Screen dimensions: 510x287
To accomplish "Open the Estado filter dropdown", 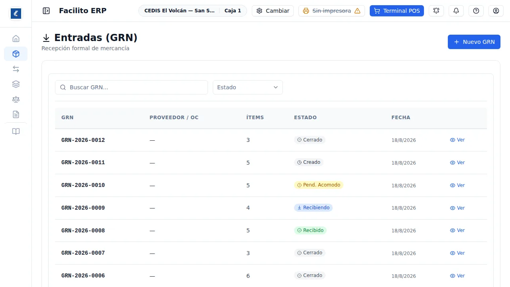I will pyautogui.click(x=248, y=87).
